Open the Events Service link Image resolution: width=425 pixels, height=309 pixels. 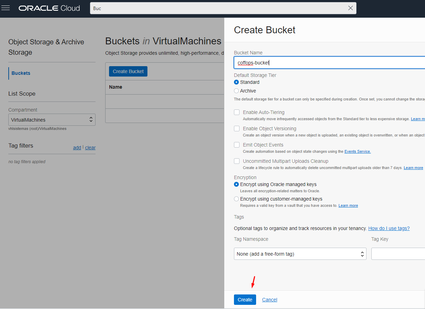coord(357,151)
